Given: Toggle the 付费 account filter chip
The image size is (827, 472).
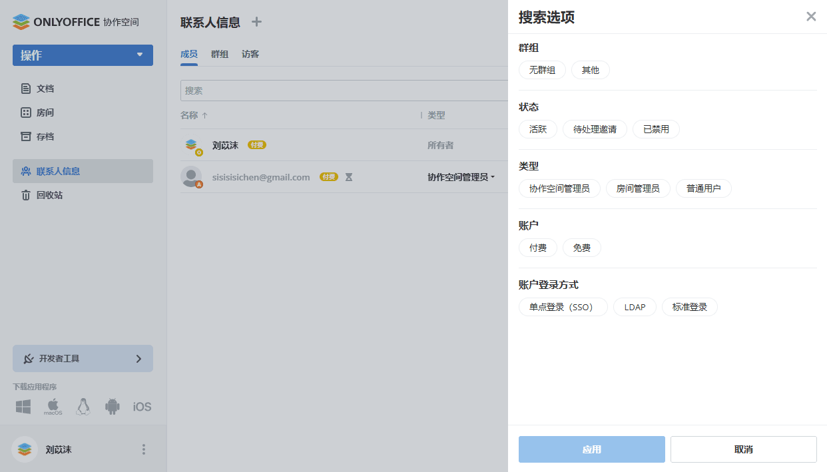Looking at the screenshot, I should 538,248.
